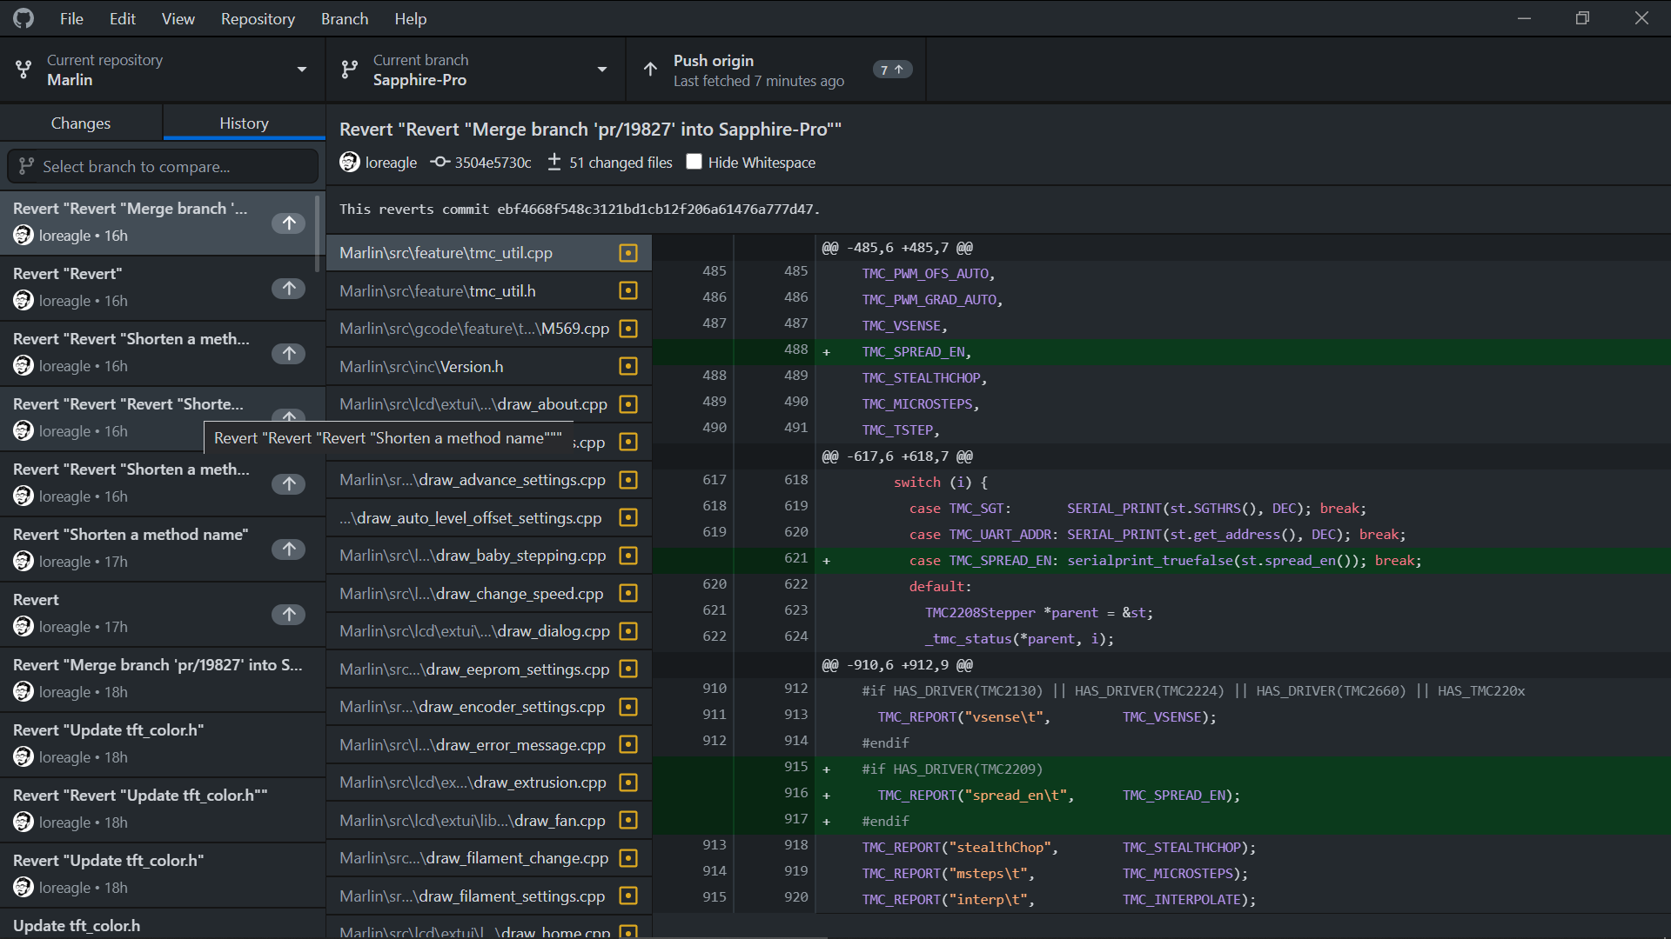
Task: Click the changed files plus-minus icon
Action: coord(554,163)
